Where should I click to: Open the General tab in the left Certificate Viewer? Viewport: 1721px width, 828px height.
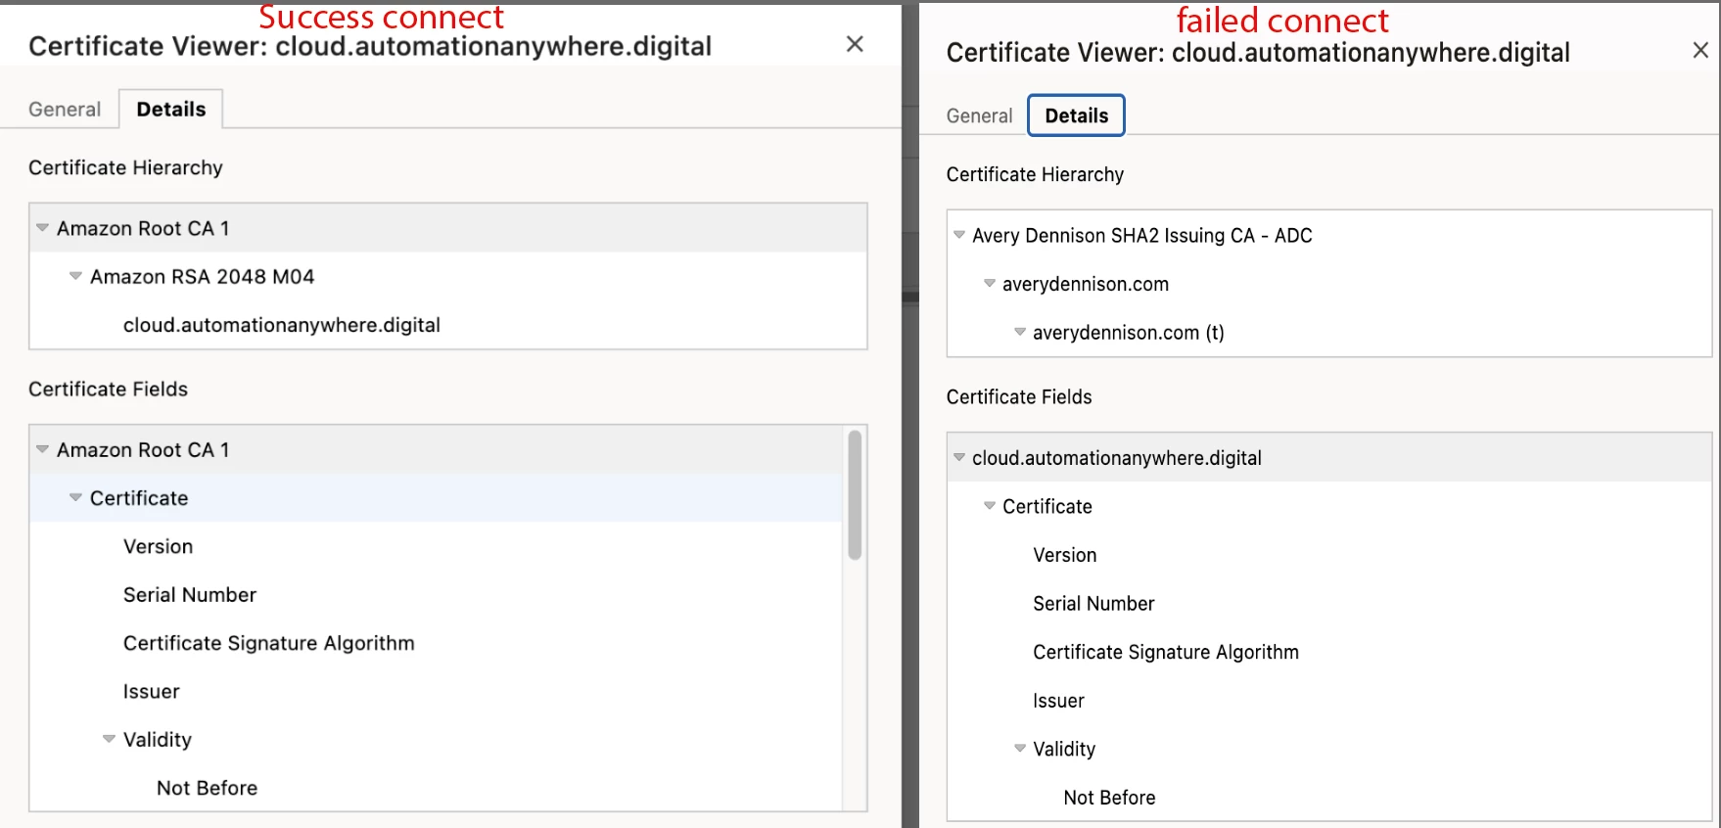point(65,110)
